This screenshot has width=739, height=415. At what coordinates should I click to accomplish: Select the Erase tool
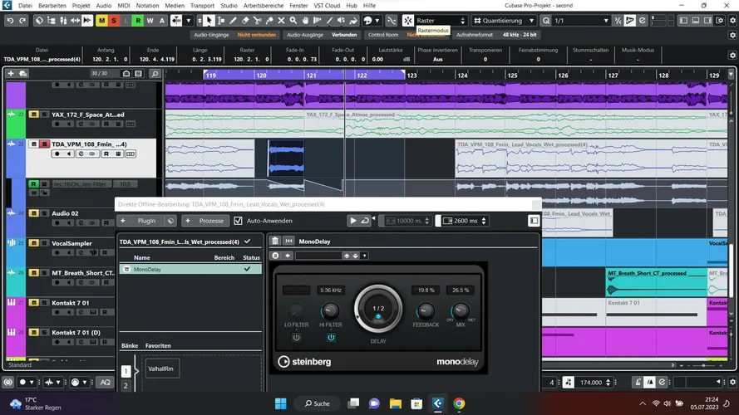245,21
